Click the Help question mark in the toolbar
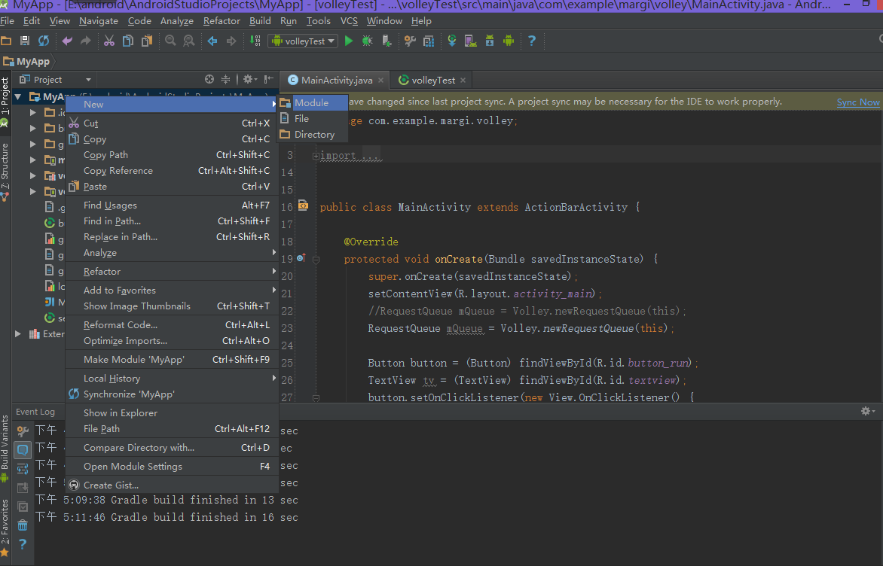The image size is (883, 566). (x=532, y=41)
